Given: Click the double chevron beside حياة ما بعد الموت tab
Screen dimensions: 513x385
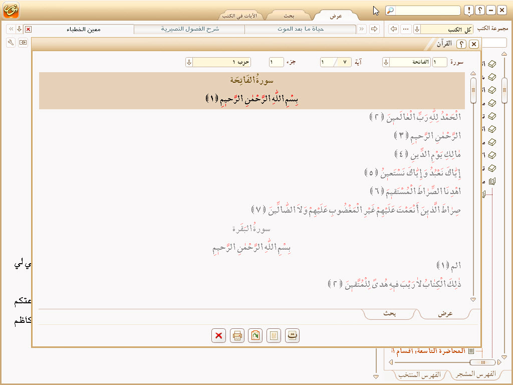Looking at the screenshot, I should (x=362, y=29).
